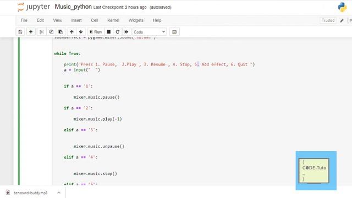This screenshot has width=352, height=198.
Task: Open the View menu
Action: [57, 20]
